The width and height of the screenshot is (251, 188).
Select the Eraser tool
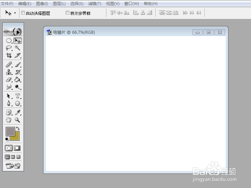(x=9, y=79)
